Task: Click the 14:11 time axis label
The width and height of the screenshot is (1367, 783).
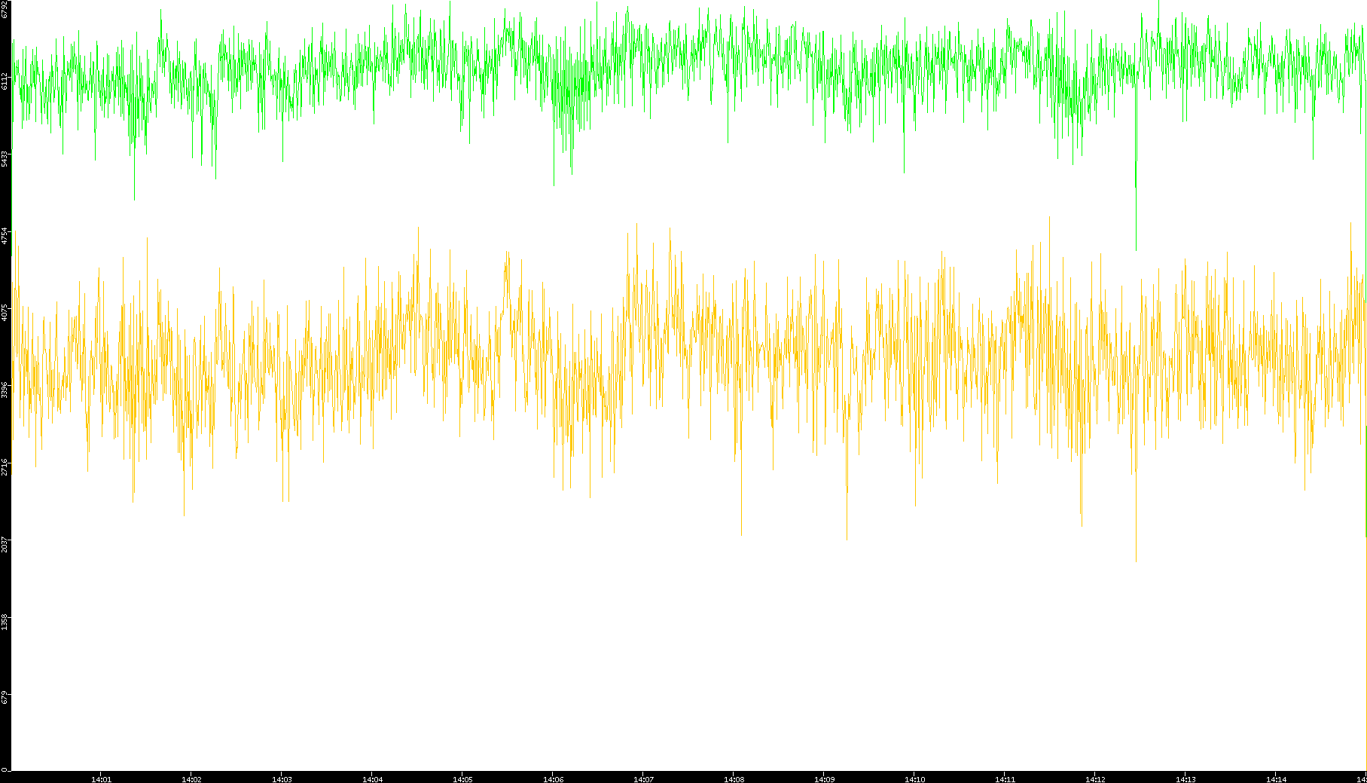Action: click(1005, 779)
